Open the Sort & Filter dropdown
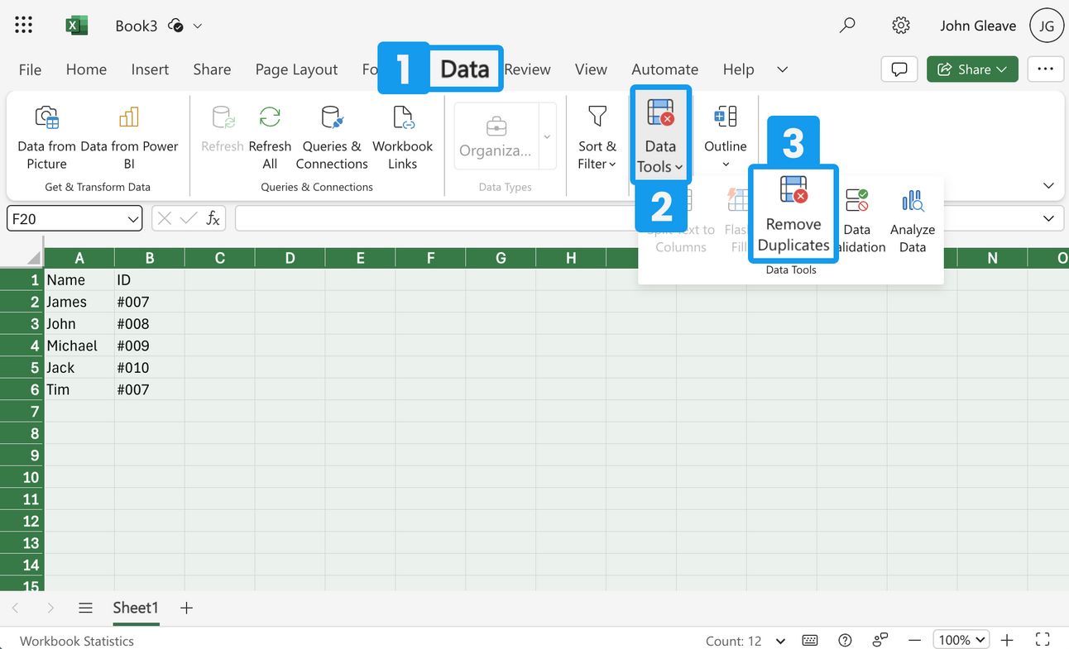 (597, 137)
